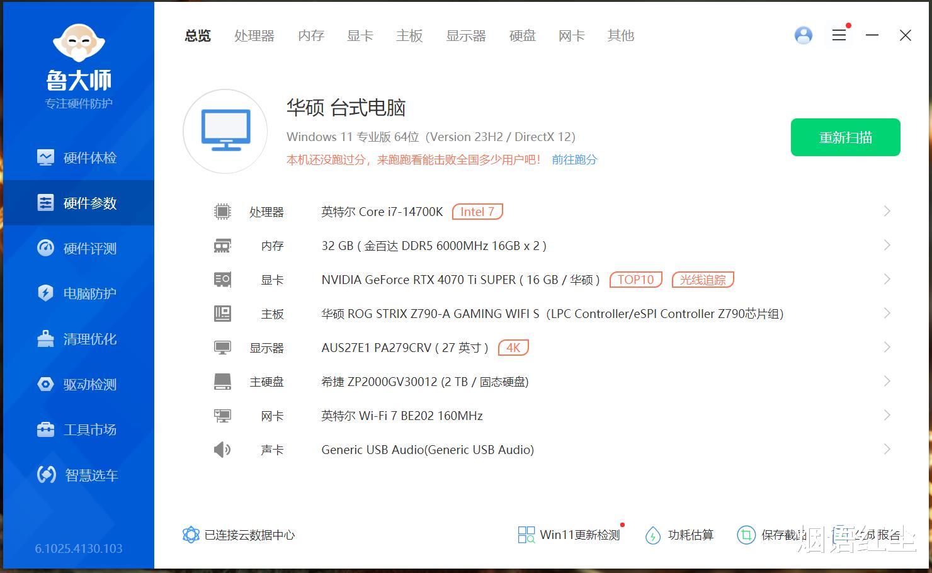Click the Intel 7 badge

pyautogui.click(x=477, y=212)
